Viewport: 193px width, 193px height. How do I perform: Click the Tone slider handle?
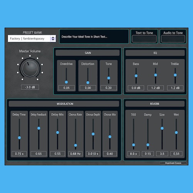click(x=108, y=78)
